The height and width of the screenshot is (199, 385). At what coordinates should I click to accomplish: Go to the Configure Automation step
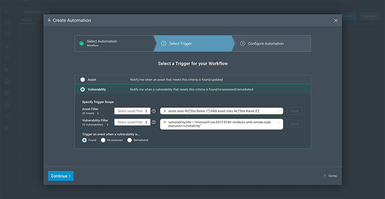(272, 43)
